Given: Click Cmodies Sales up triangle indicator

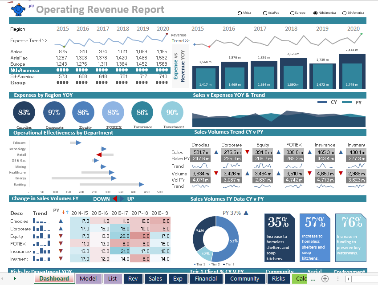Looking at the screenshot, I should click(x=216, y=152).
